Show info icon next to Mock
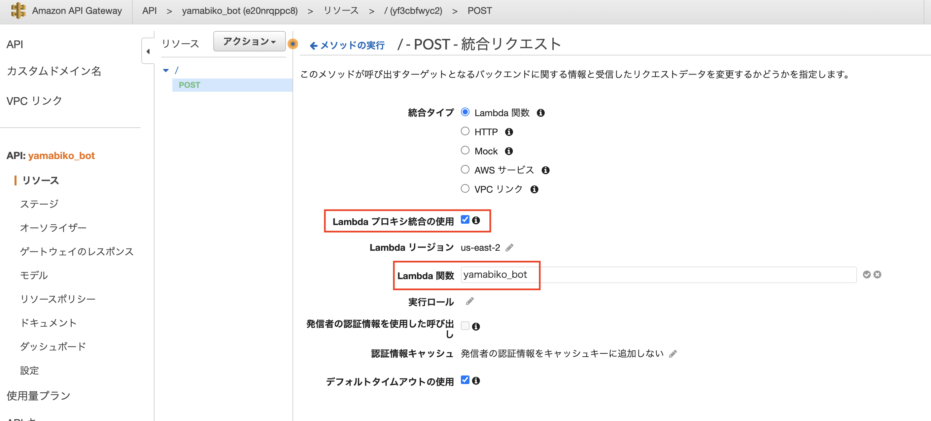The height and width of the screenshot is (421, 931). [x=509, y=151]
